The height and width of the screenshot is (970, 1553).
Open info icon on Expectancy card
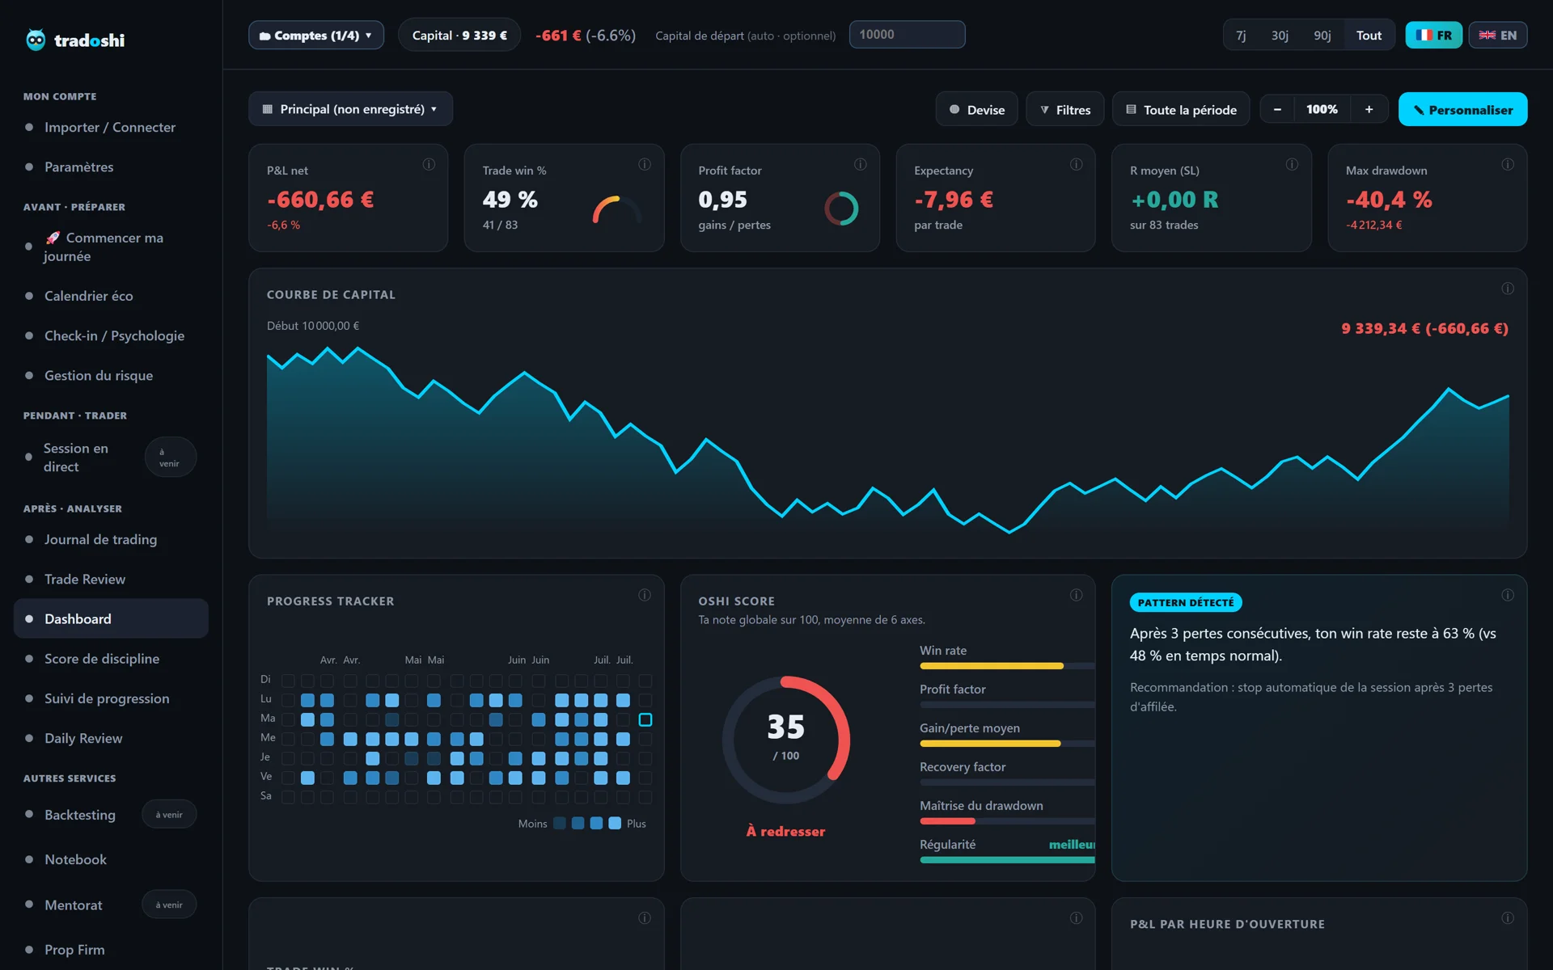tap(1077, 164)
